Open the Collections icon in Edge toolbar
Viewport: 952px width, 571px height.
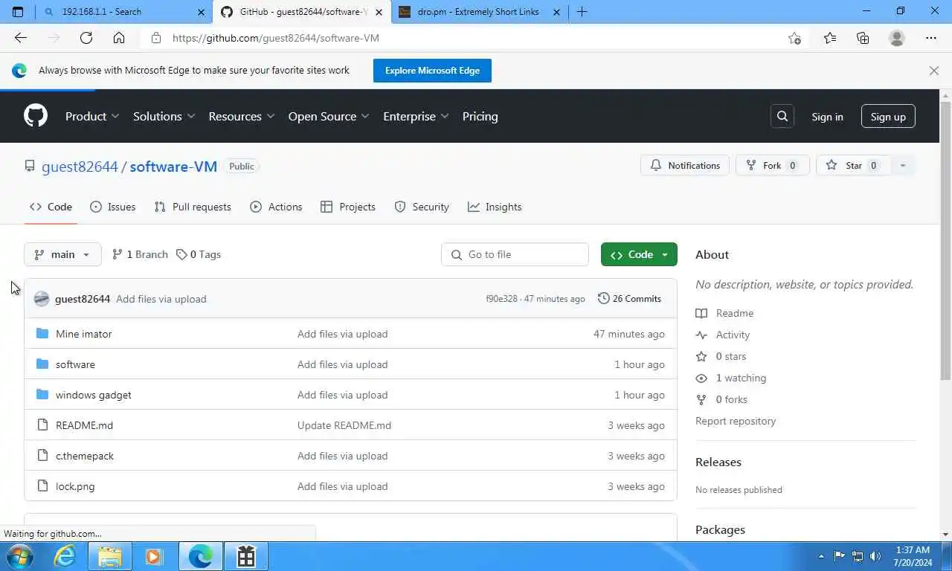tap(863, 38)
